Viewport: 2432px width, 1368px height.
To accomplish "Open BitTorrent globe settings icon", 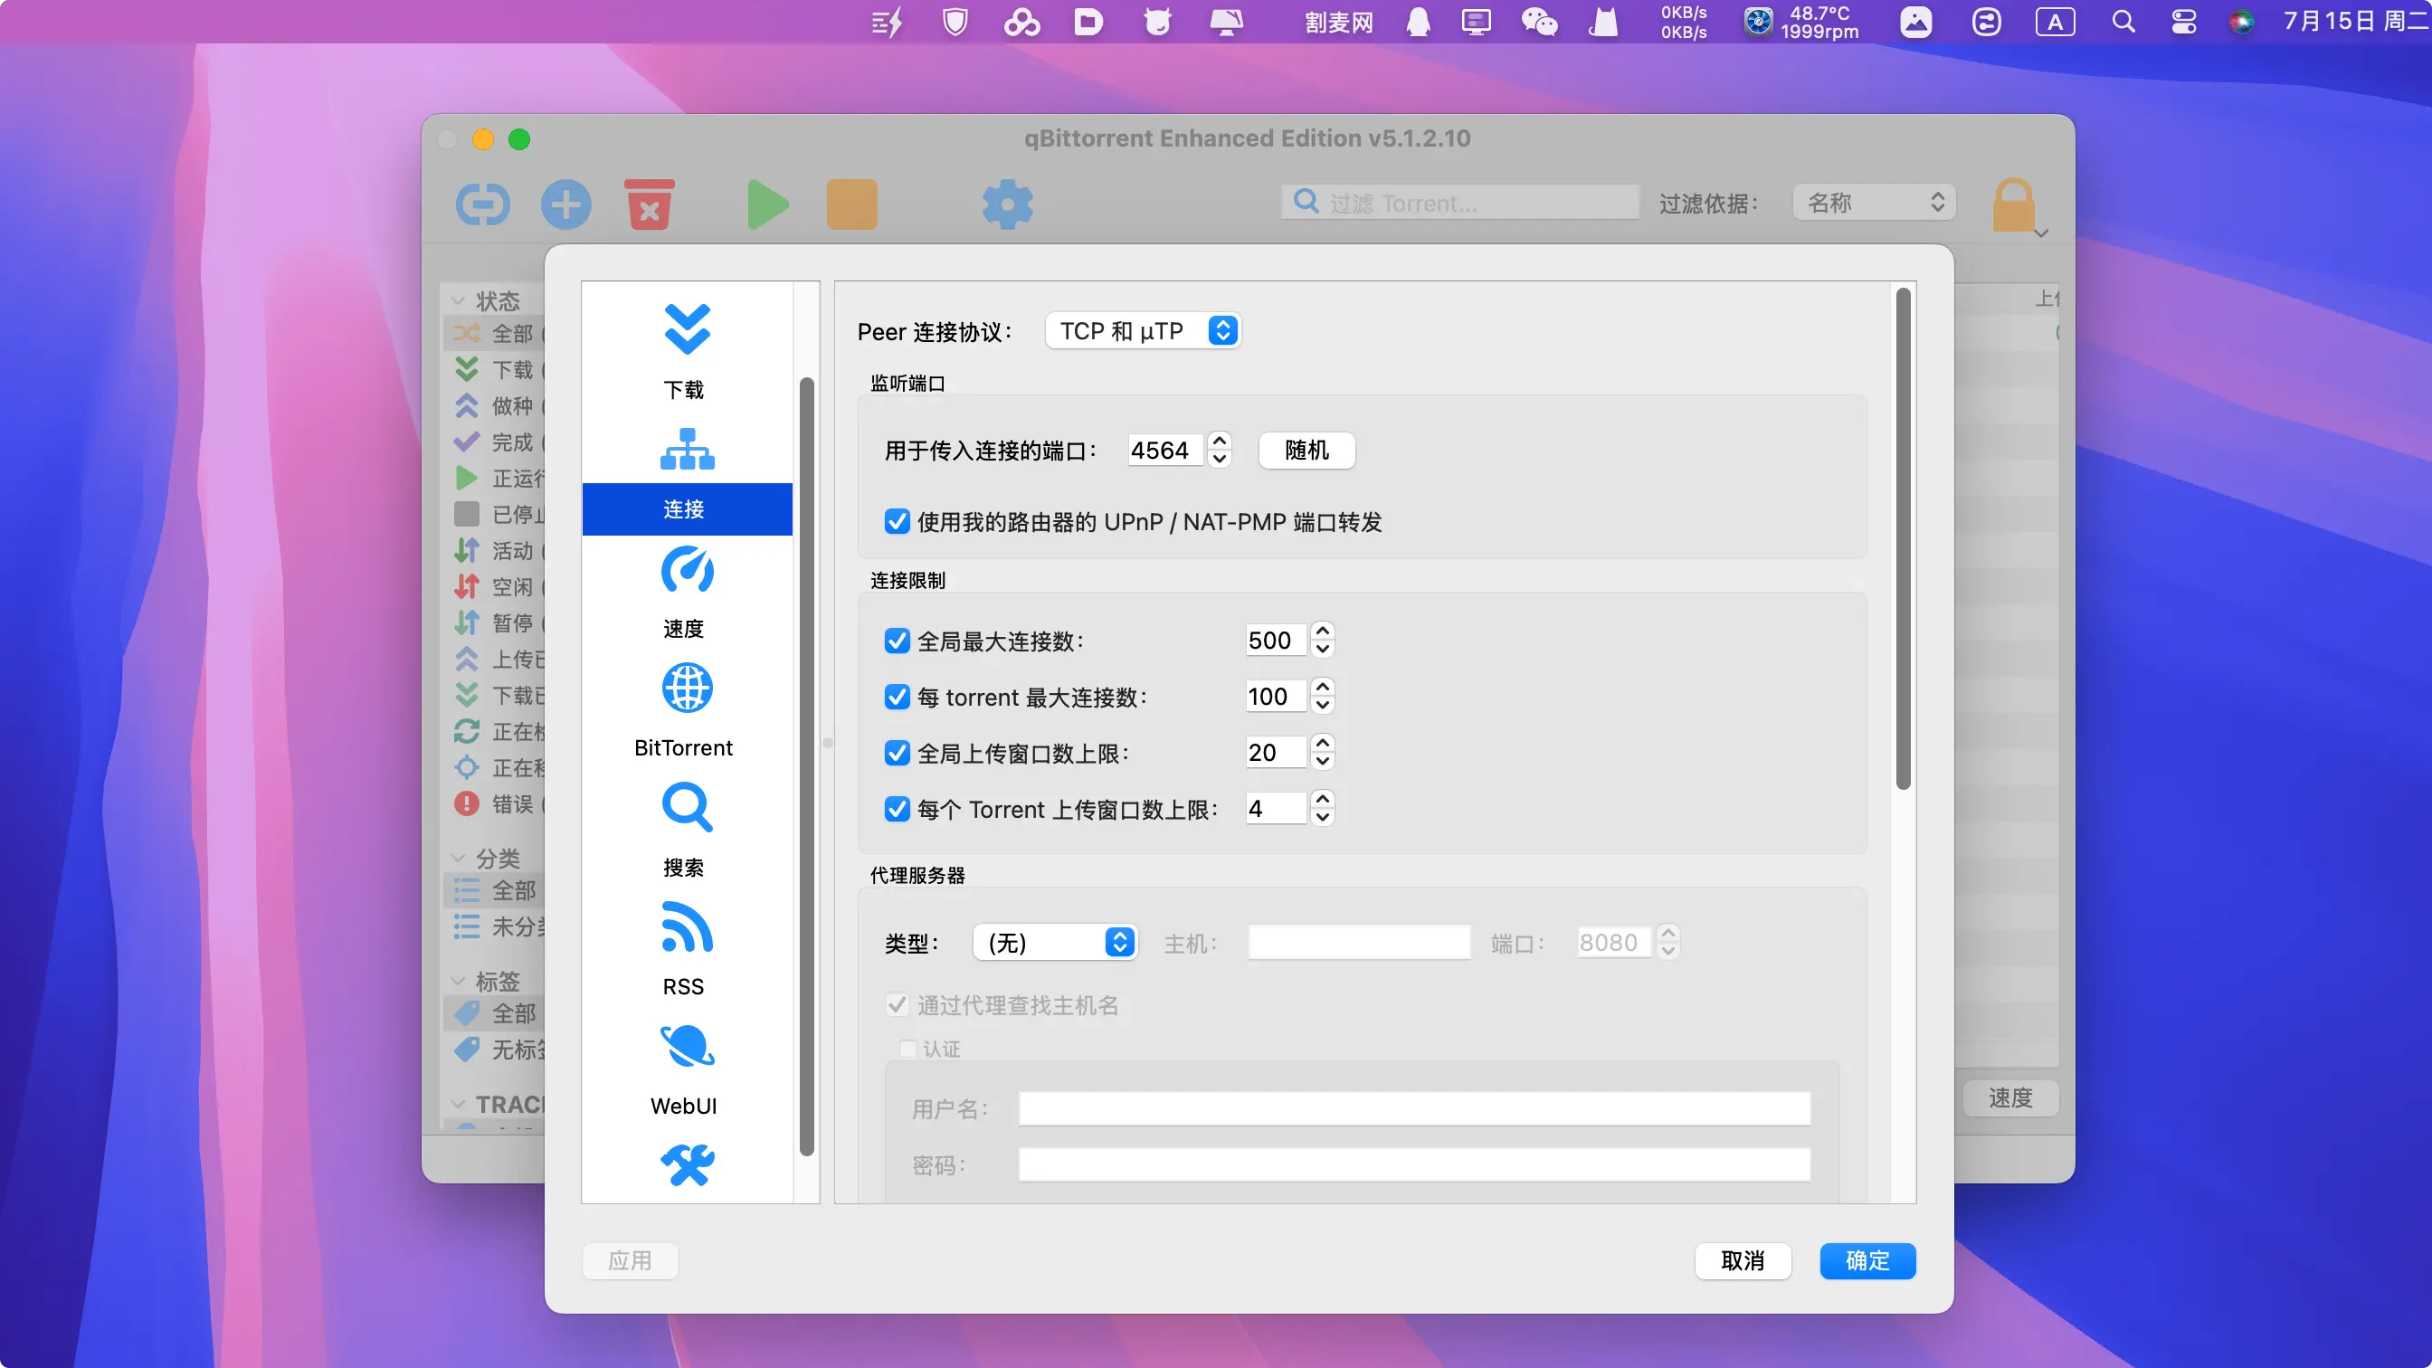I will 687,689.
